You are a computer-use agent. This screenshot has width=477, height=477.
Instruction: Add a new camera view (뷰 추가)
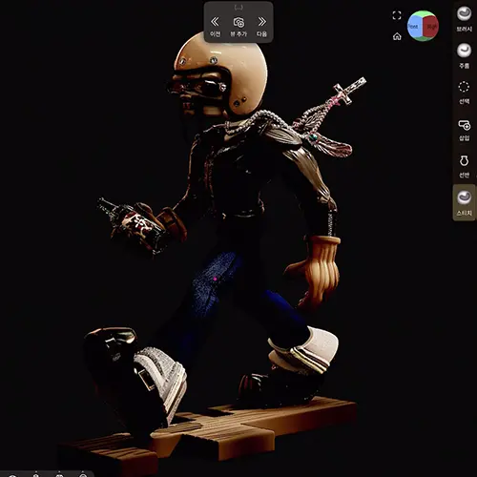tap(238, 27)
